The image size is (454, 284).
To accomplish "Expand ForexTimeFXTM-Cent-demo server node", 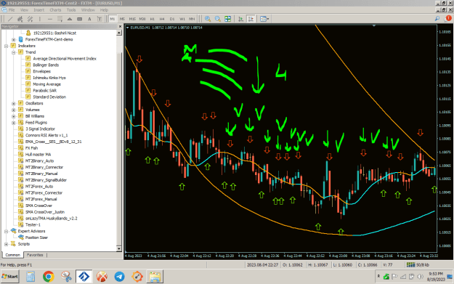I will pyautogui.click(x=13, y=39).
